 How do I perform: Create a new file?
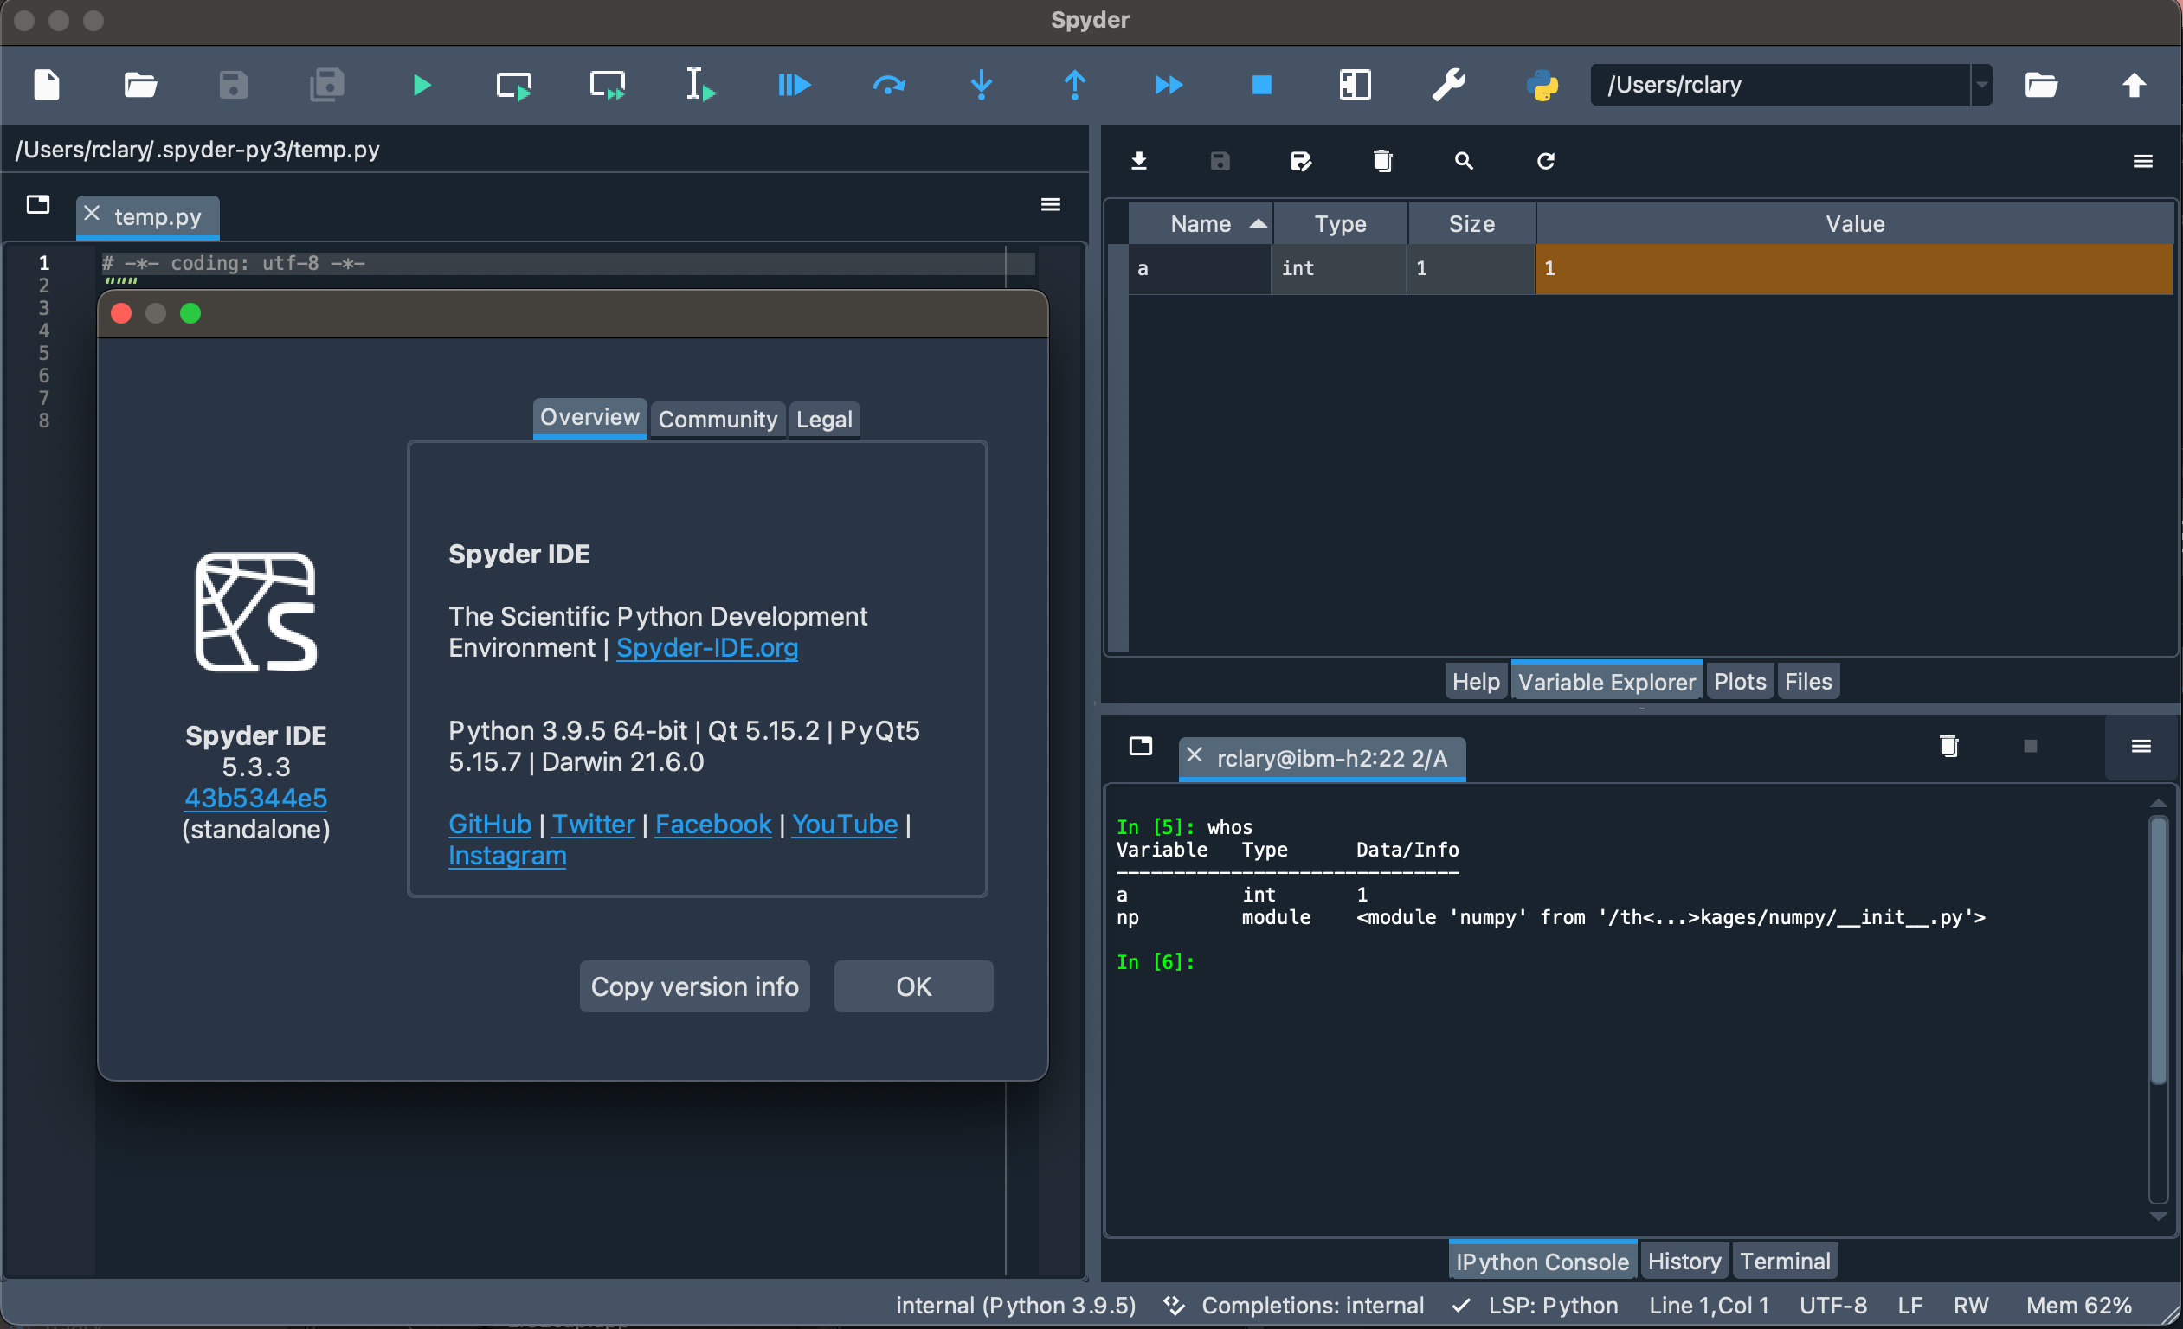[x=46, y=85]
